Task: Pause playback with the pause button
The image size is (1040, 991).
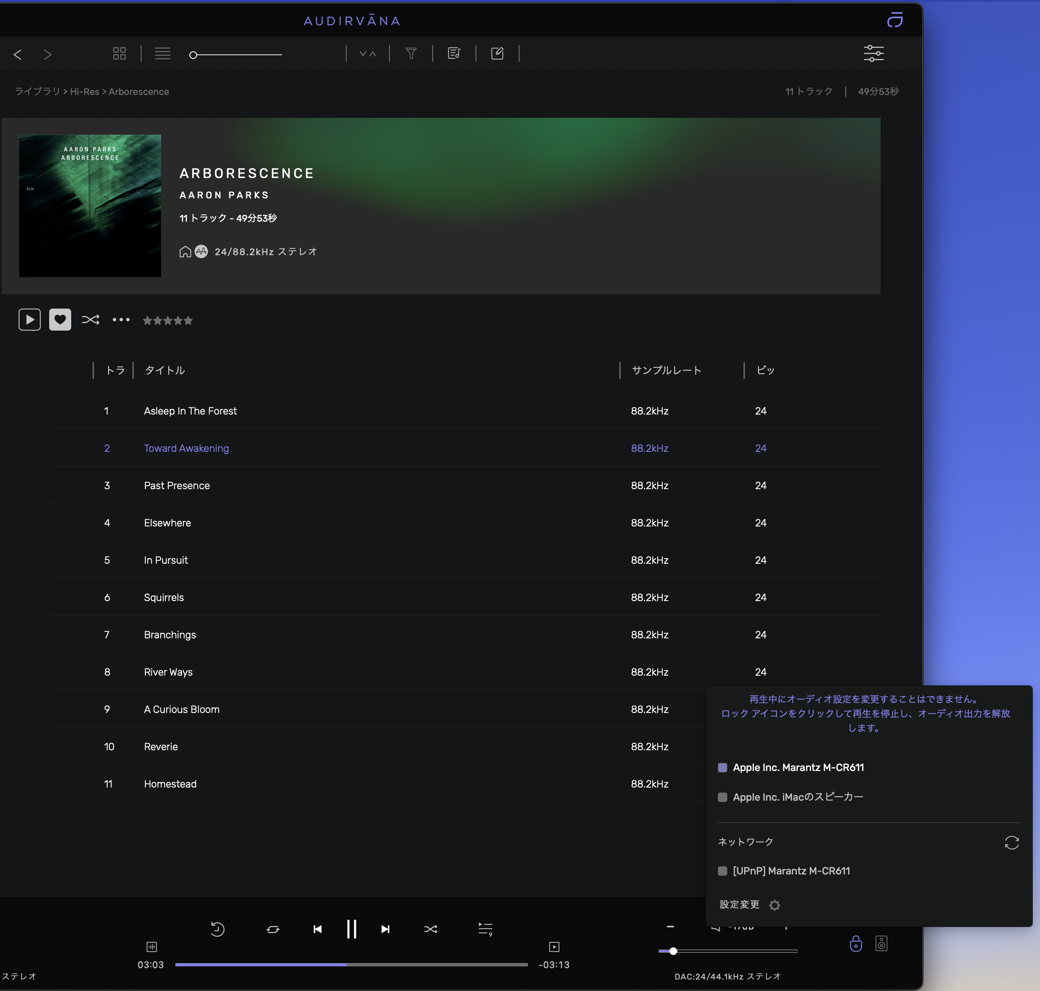Action: [x=351, y=929]
